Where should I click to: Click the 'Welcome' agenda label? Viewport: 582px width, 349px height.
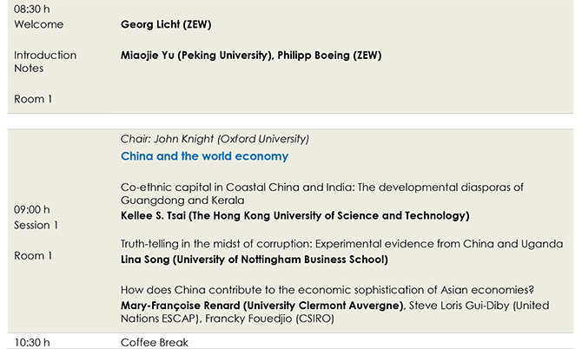pyautogui.click(x=39, y=24)
